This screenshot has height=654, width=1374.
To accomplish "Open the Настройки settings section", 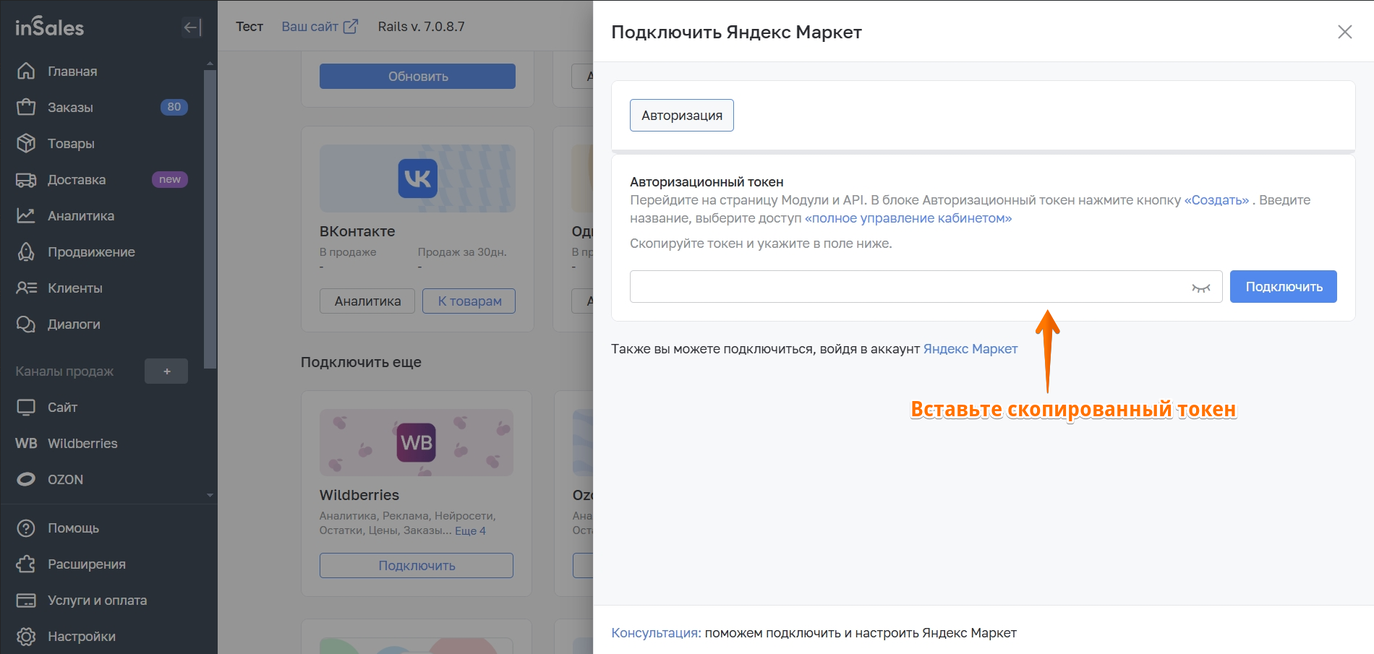I will (81, 637).
